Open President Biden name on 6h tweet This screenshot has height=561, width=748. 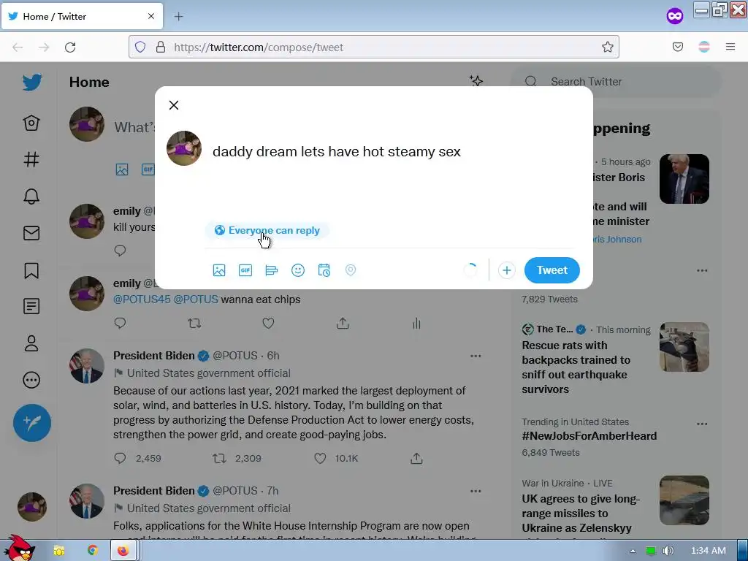(x=154, y=356)
